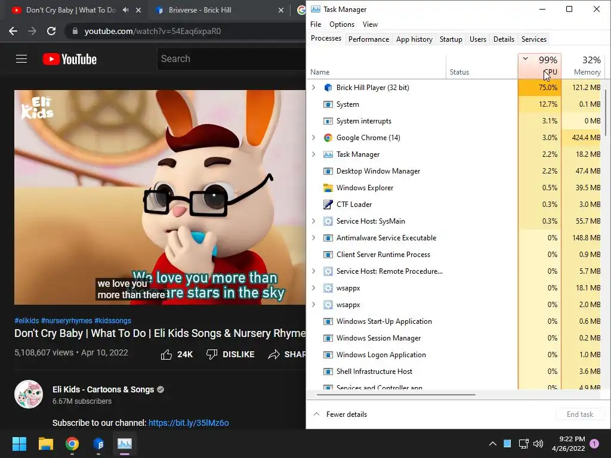Expand Service Host: SysMain group
The width and height of the screenshot is (611, 458).
[x=314, y=221]
